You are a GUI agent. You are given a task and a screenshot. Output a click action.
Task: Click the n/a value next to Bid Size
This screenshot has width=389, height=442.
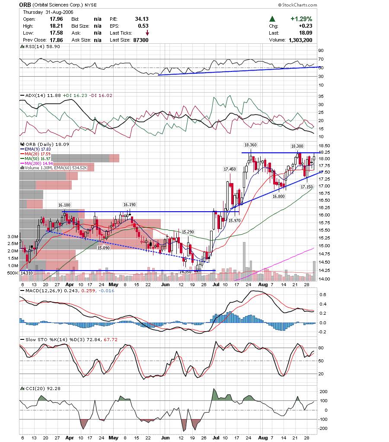click(98, 26)
